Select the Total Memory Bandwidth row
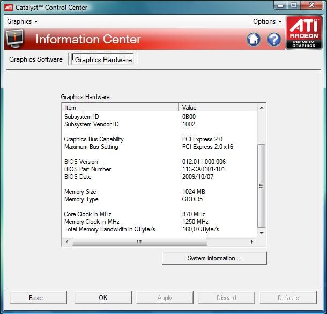 (x=160, y=229)
